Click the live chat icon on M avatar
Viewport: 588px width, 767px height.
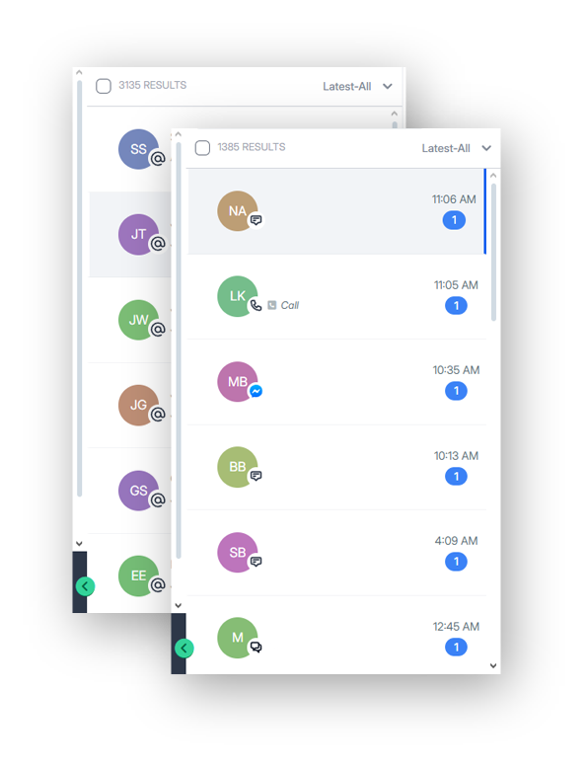pos(257,648)
